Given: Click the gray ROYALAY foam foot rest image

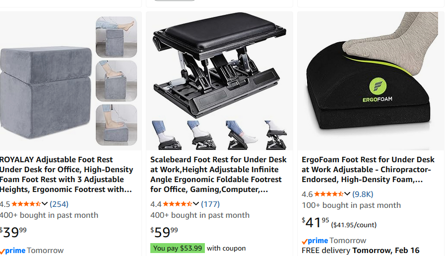Looking at the screenshot, I should [x=46, y=82].
